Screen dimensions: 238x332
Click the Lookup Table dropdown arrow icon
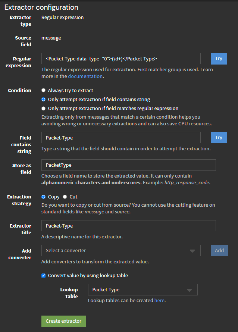tap(190, 290)
